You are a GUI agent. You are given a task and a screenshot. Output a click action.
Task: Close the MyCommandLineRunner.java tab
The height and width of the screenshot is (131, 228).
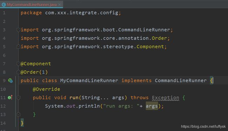click(x=60, y=5)
